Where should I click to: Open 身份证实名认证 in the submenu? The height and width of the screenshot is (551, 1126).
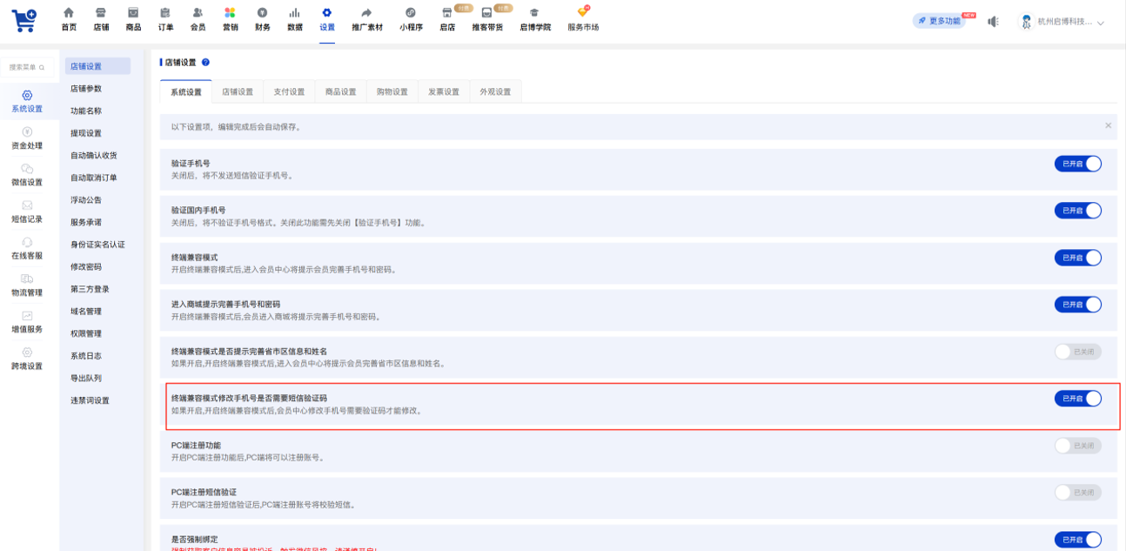97,245
